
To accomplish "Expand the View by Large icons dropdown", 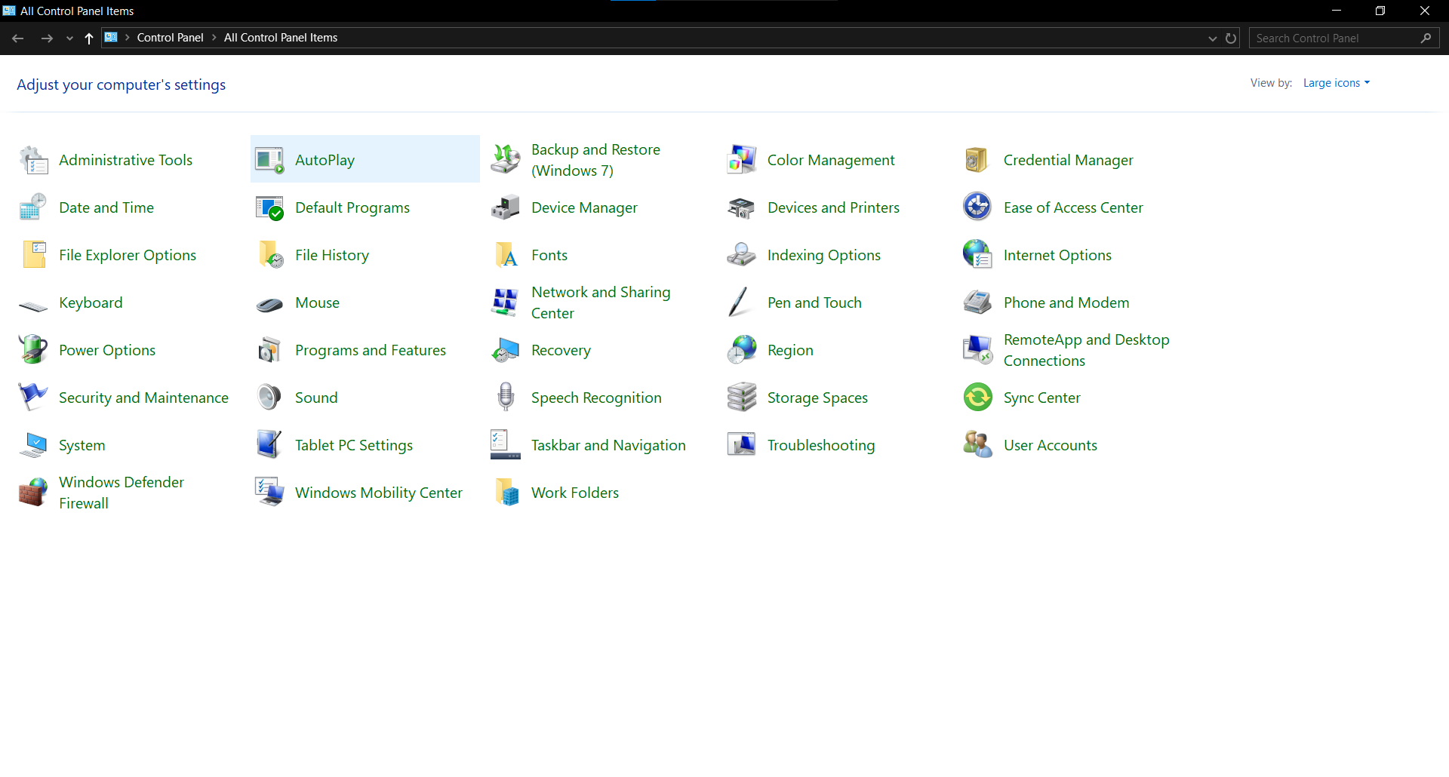I will pyautogui.click(x=1336, y=83).
